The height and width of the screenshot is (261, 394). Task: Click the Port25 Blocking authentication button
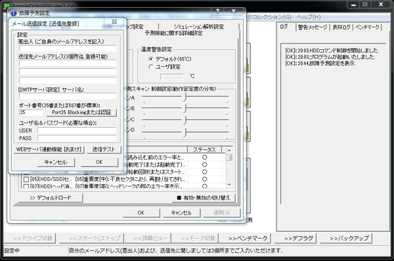click(81, 112)
